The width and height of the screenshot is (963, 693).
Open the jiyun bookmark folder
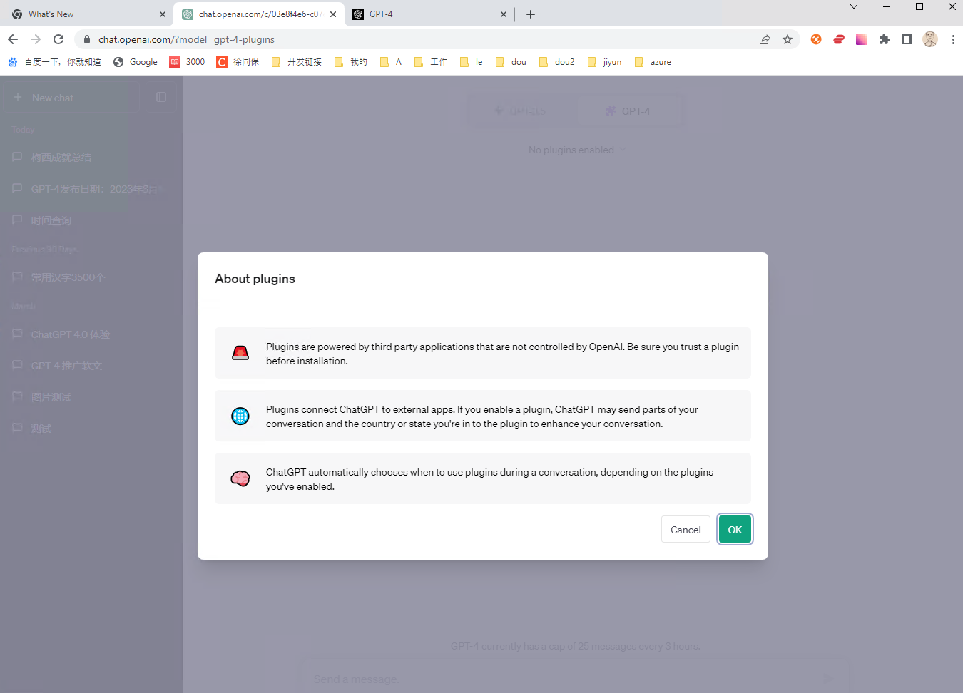[x=605, y=62]
